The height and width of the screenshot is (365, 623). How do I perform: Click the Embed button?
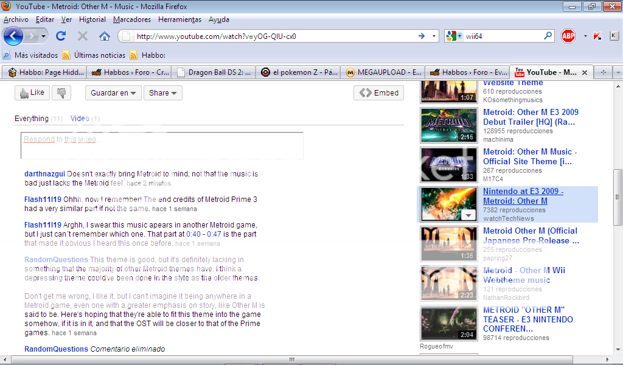[378, 92]
